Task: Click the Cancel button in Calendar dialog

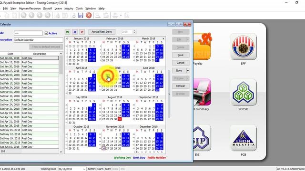Action: tap(181, 63)
